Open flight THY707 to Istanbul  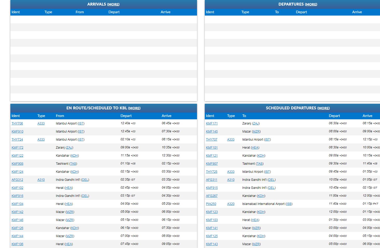pos(212,140)
